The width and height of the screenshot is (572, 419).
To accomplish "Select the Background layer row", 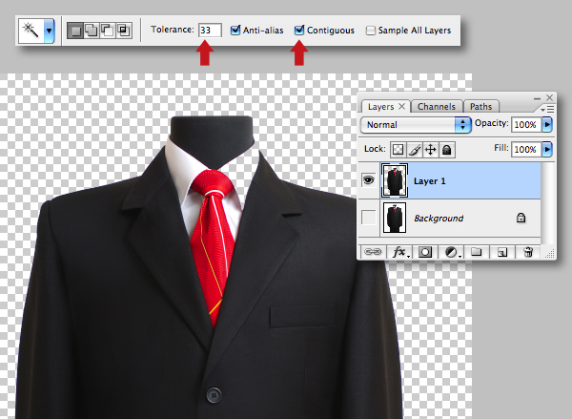I will point(449,219).
